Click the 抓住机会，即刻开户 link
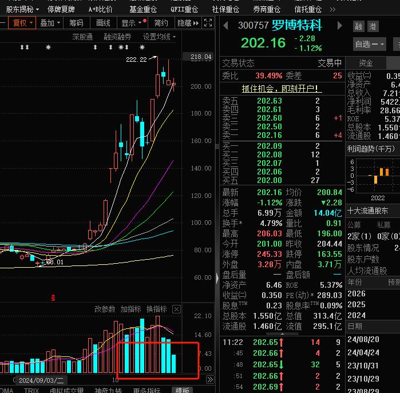Screen dimensions: 400x393 282,89
